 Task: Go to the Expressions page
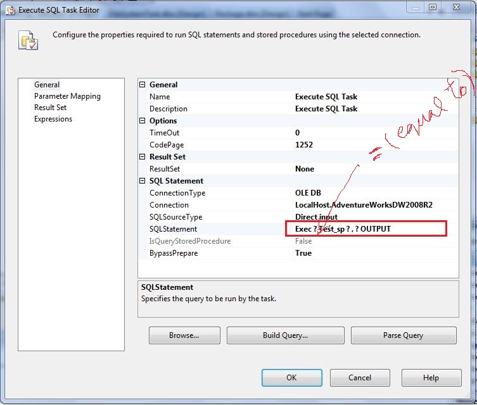pyautogui.click(x=53, y=119)
